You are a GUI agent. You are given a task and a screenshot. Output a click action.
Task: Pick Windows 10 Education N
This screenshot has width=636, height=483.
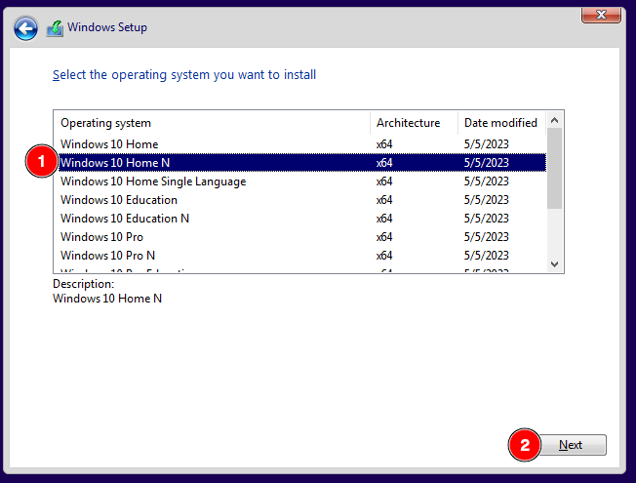(300, 219)
